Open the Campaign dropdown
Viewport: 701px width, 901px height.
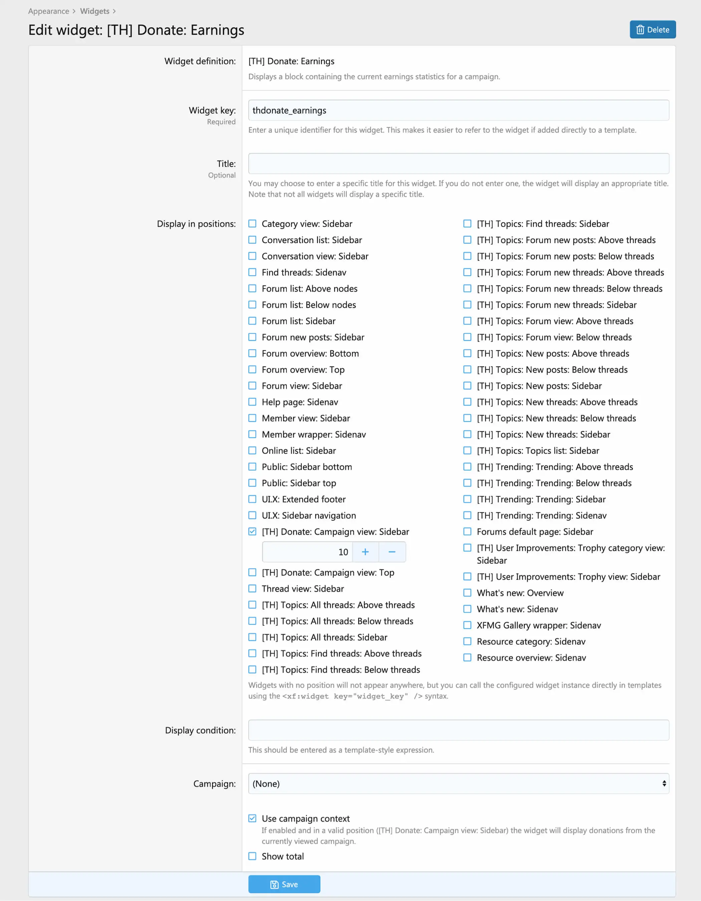pyautogui.click(x=458, y=783)
